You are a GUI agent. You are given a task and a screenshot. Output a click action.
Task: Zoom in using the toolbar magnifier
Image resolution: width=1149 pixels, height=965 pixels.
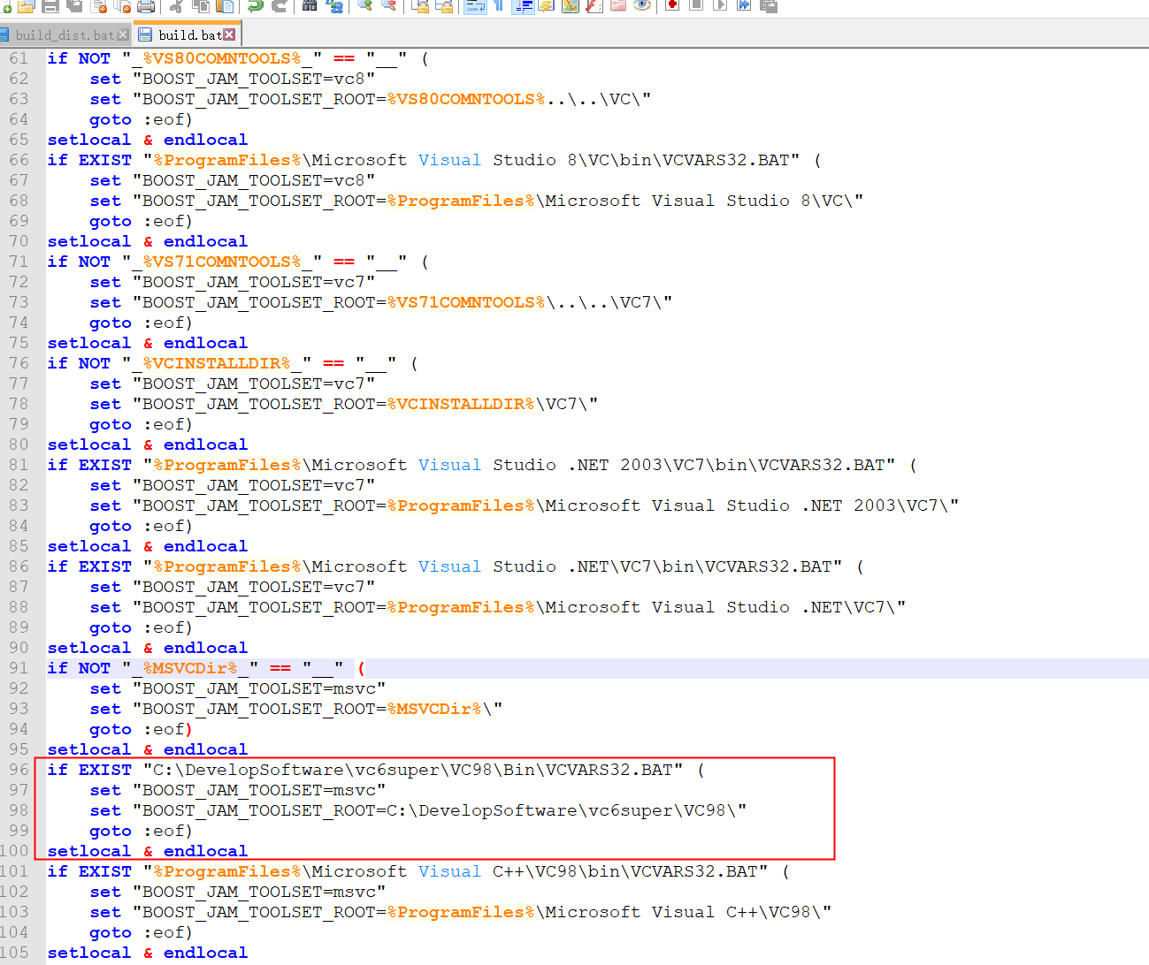point(364,5)
